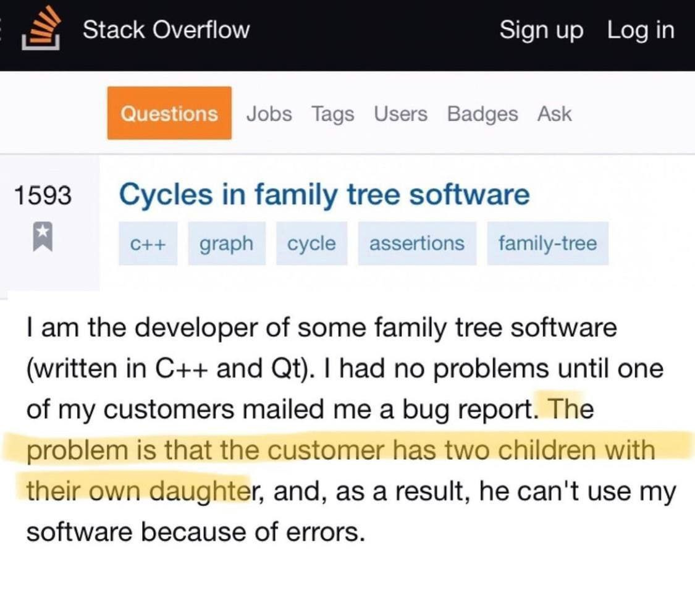695x595 pixels.
Task: Click the family-tree tag
Action: click(547, 243)
